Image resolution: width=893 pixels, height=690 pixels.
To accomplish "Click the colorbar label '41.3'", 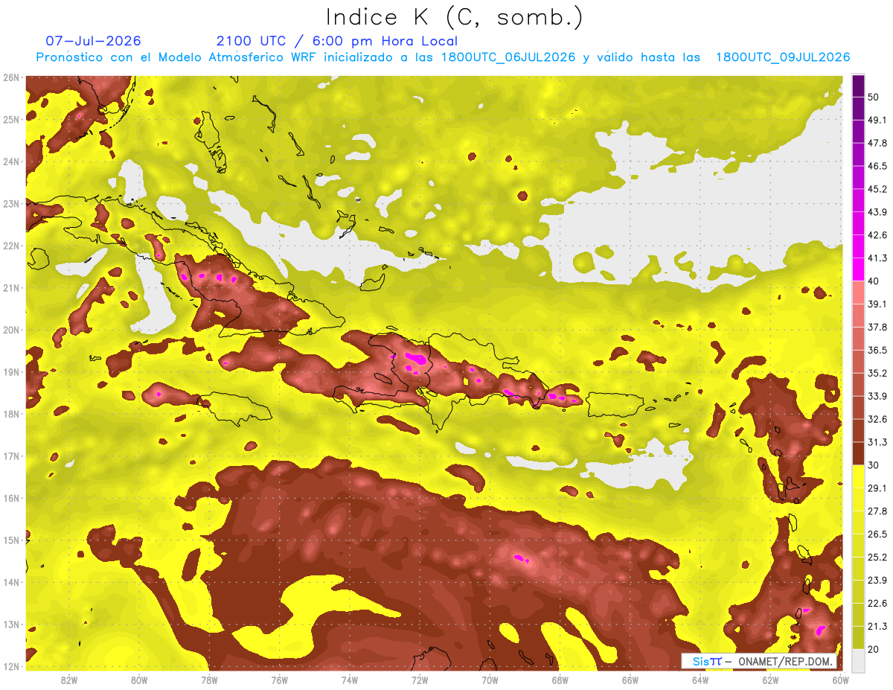I will click(877, 258).
